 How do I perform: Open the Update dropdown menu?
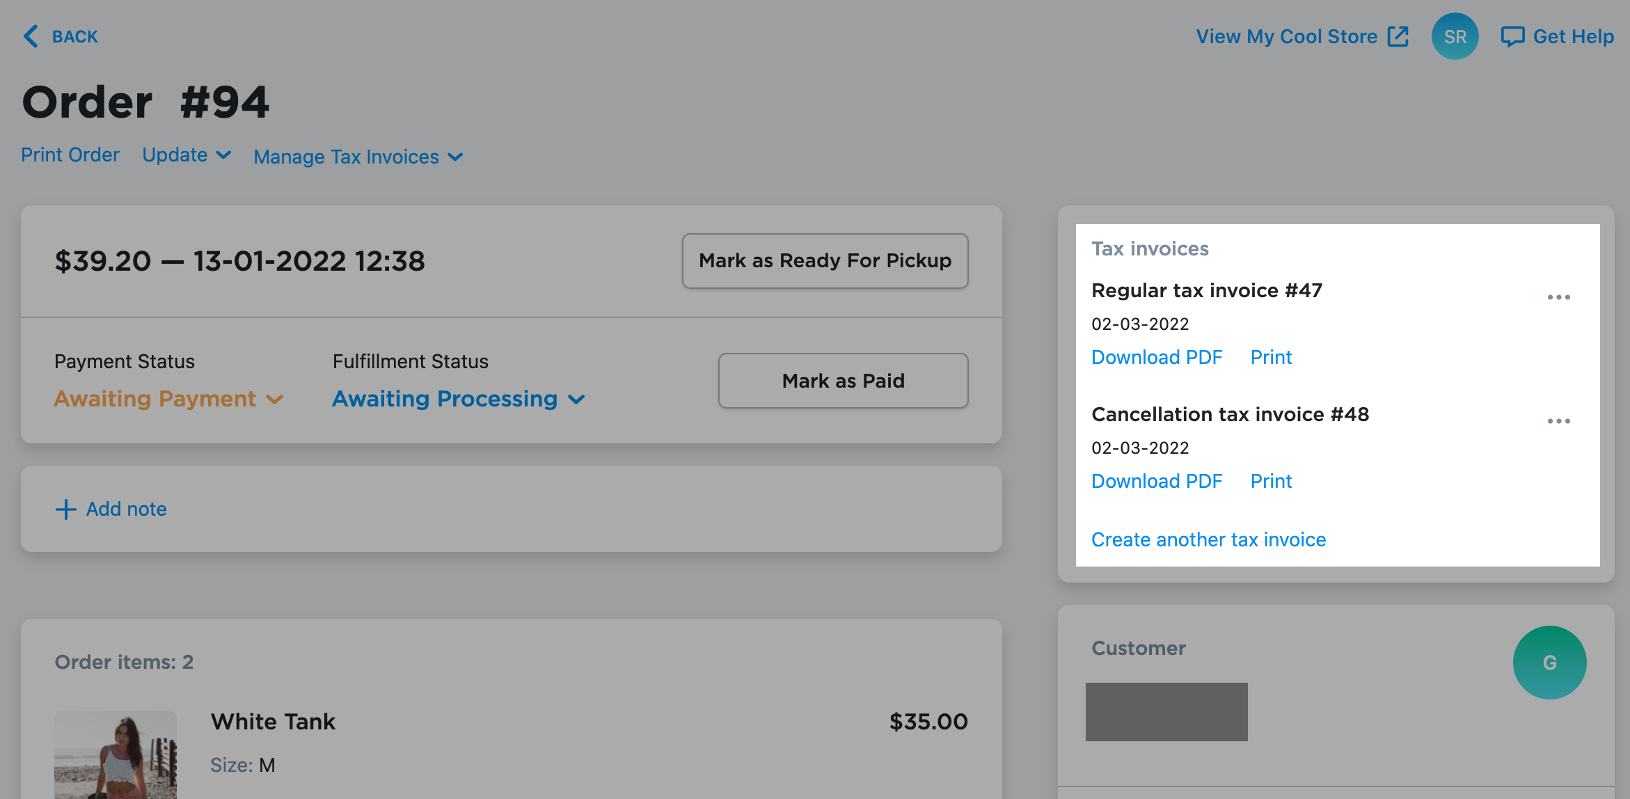[185, 155]
